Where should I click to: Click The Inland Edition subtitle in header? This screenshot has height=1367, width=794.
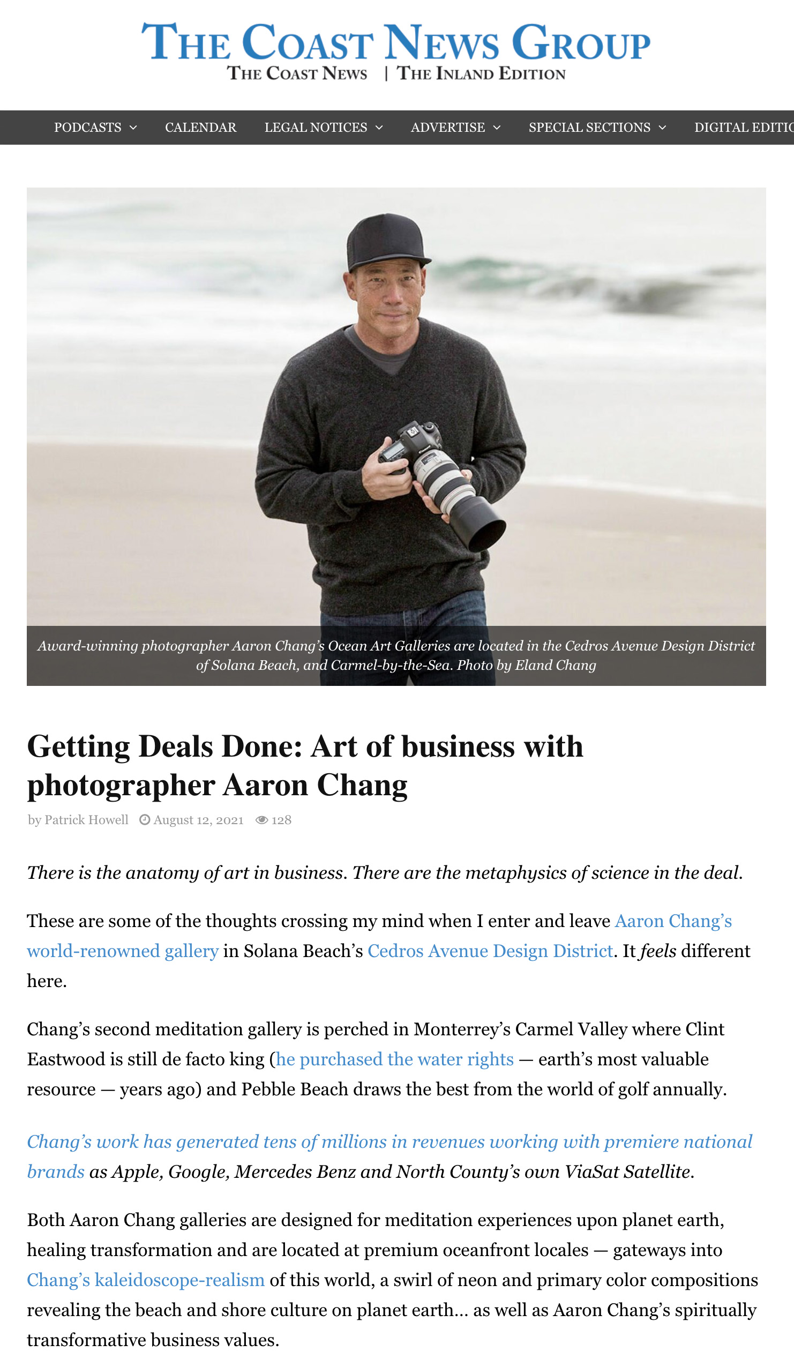tap(481, 73)
